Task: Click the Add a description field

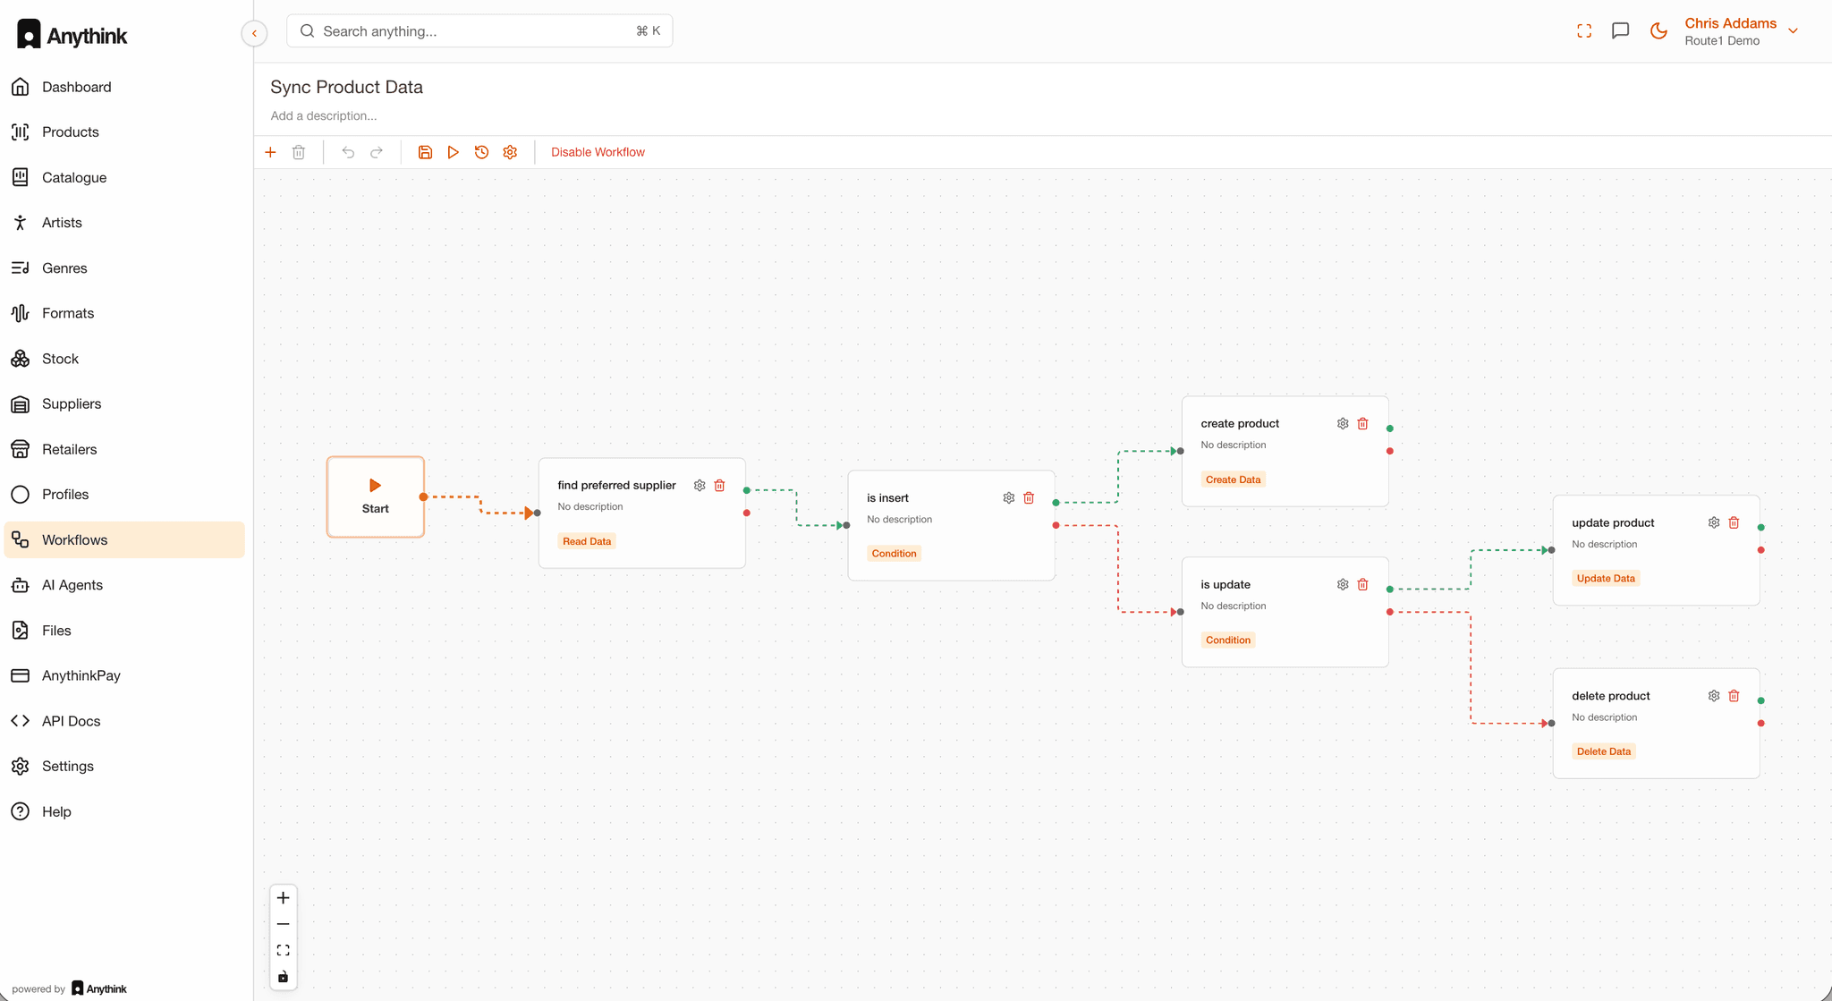Action: (x=323, y=116)
